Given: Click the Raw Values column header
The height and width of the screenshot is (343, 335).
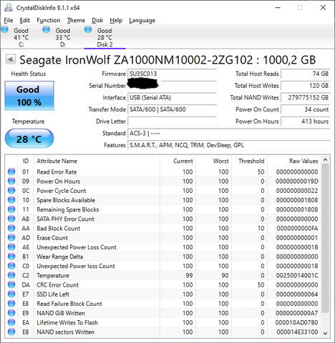Looking at the screenshot, I should pyautogui.click(x=294, y=161).
